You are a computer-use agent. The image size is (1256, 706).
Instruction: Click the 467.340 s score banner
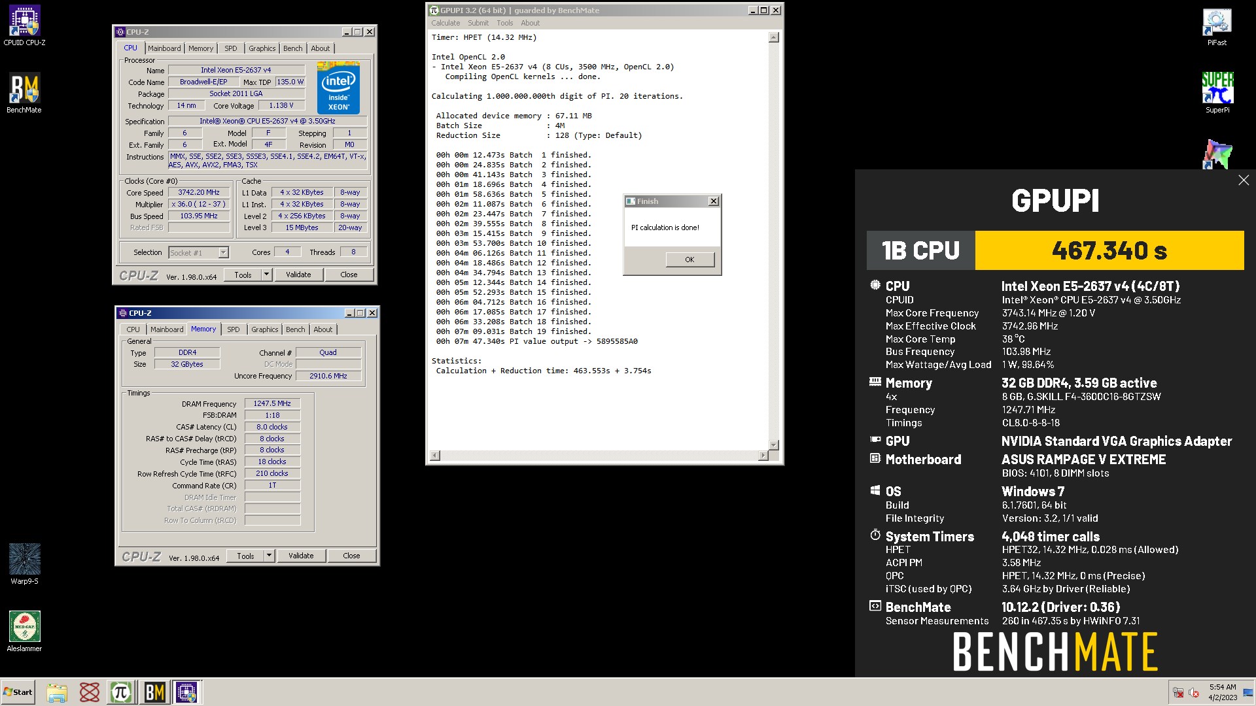1109,250
